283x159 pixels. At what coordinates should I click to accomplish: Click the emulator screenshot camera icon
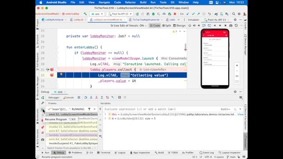point(231,26)
